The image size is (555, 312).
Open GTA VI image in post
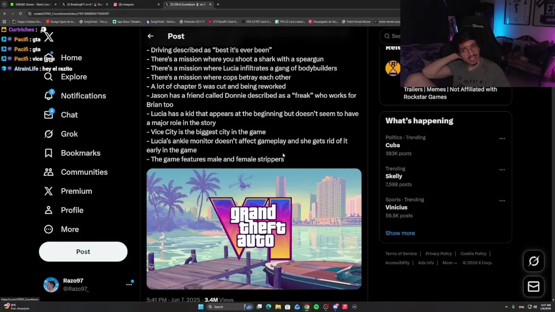click(x=254, y=229)
